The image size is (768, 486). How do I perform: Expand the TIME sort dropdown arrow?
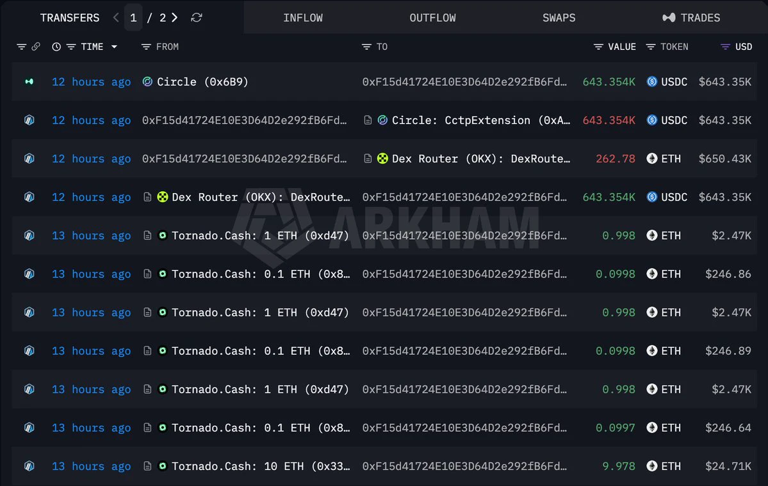[114, 47]
